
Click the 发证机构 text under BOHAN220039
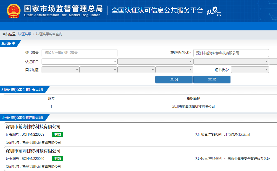(33, 142)
